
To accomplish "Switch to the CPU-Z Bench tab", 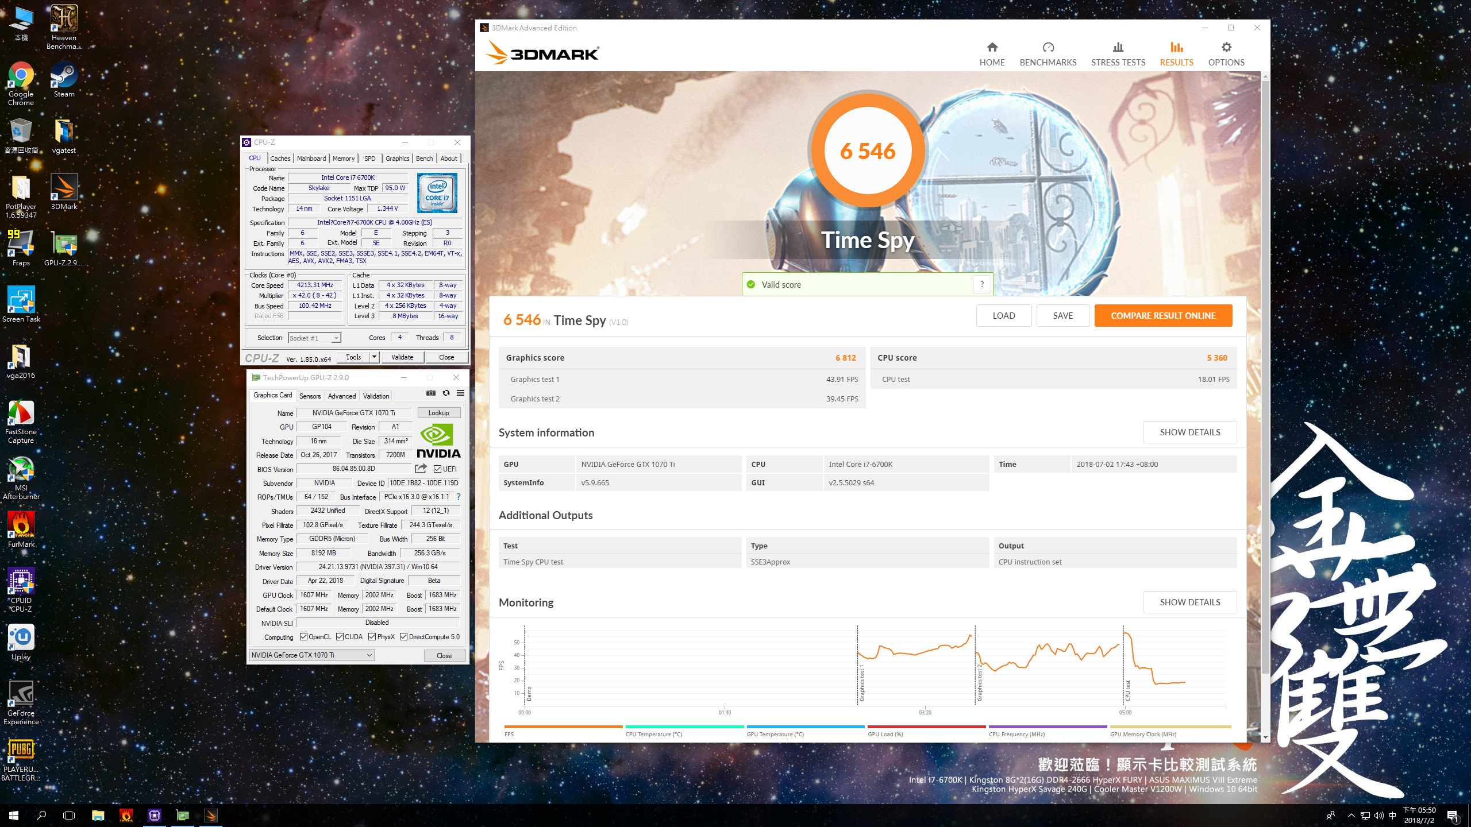I will pos(424,159).
